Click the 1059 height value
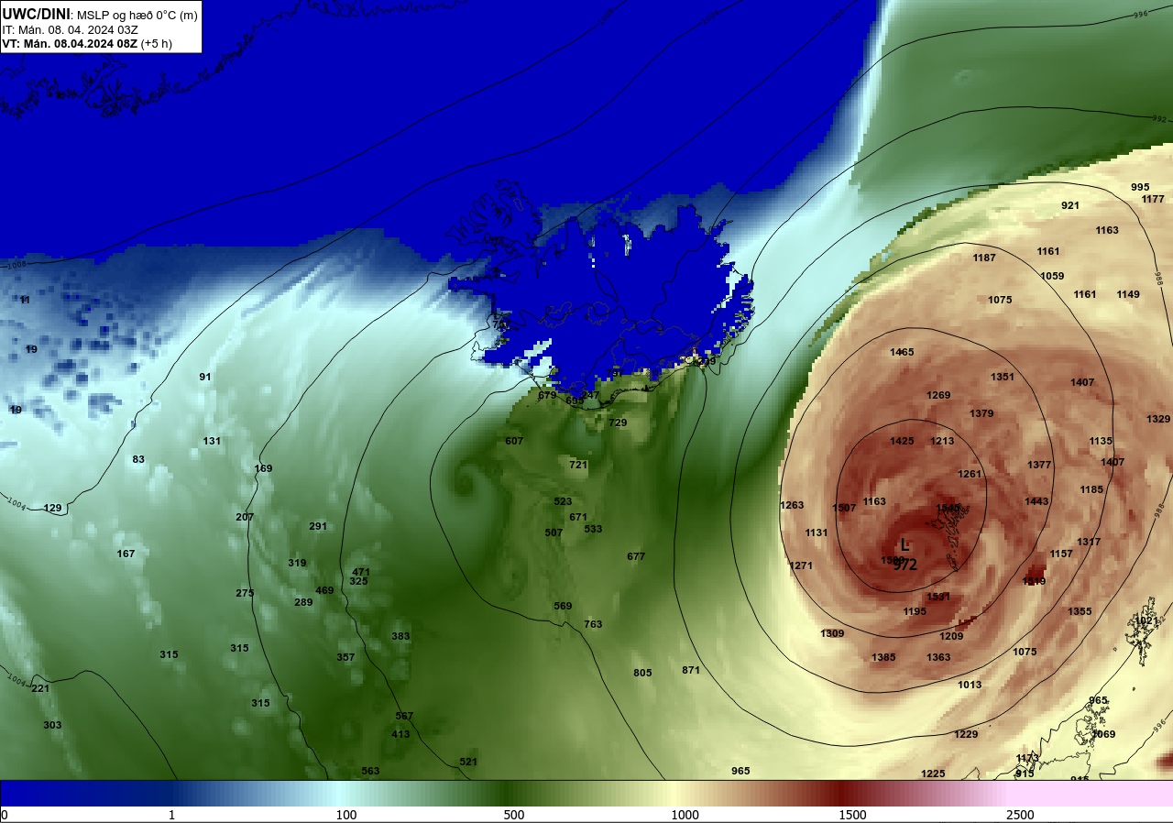The width and height of the screenshot is (1173, 823). click(1052, 276)
